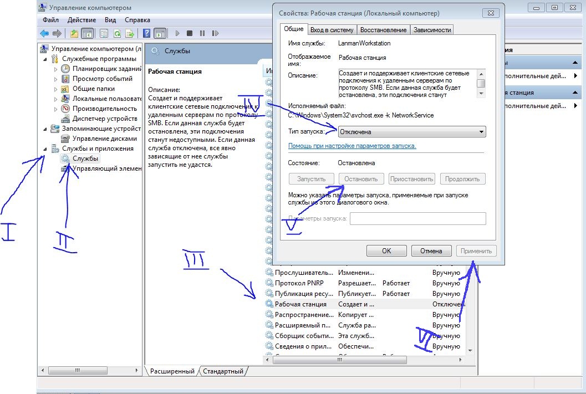Select the Сведения о прил… service row
Image resolution: width=586 pixels, height=394 pixels.
coord(364,346)
